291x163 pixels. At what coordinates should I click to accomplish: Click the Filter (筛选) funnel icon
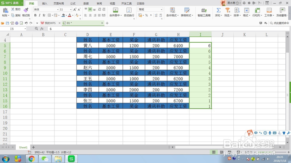tap(228, 10)
